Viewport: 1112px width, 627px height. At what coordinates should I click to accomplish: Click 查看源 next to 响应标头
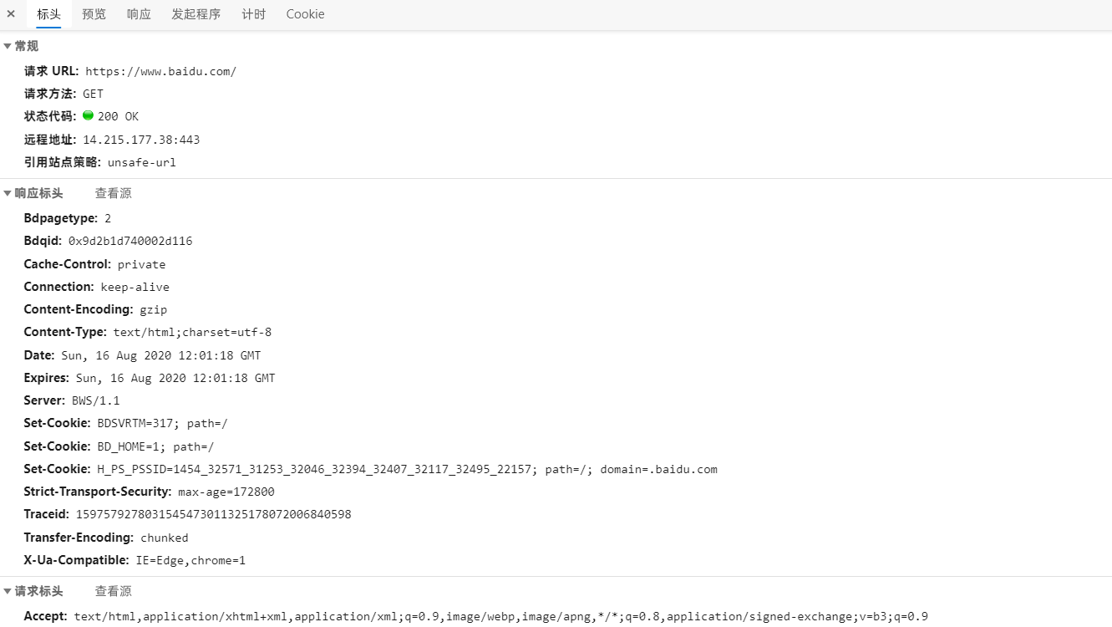pos(113,193)
